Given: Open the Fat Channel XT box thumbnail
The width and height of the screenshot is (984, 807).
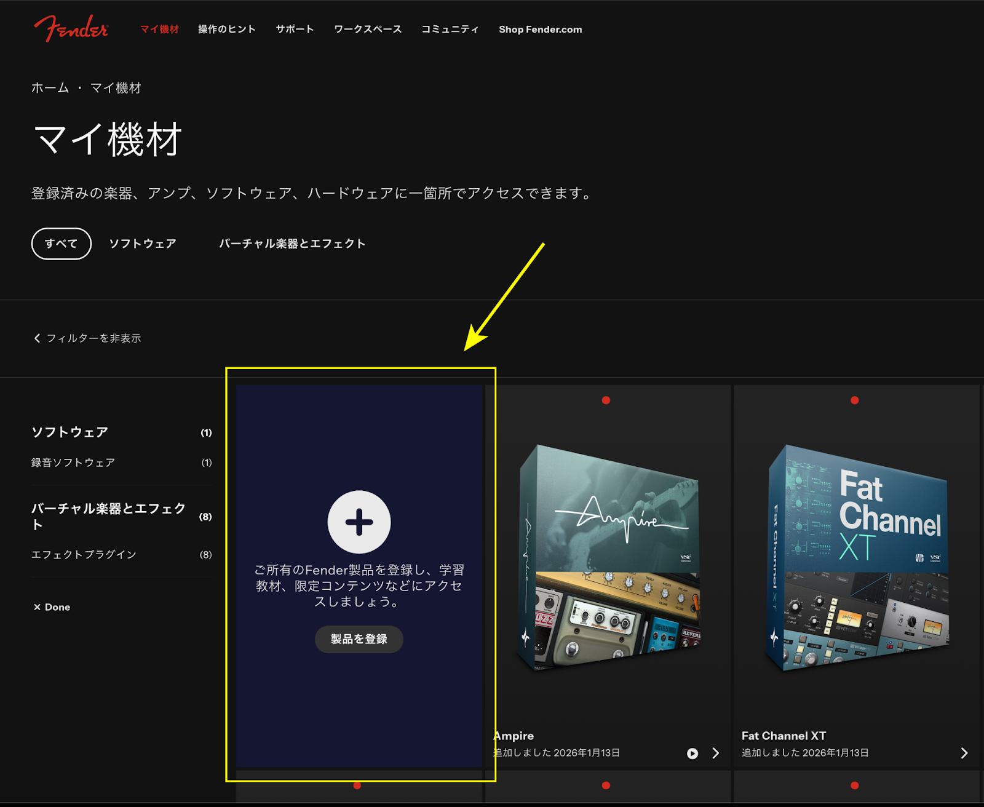Looking at the screenshot, I should (x=857, y=557).
